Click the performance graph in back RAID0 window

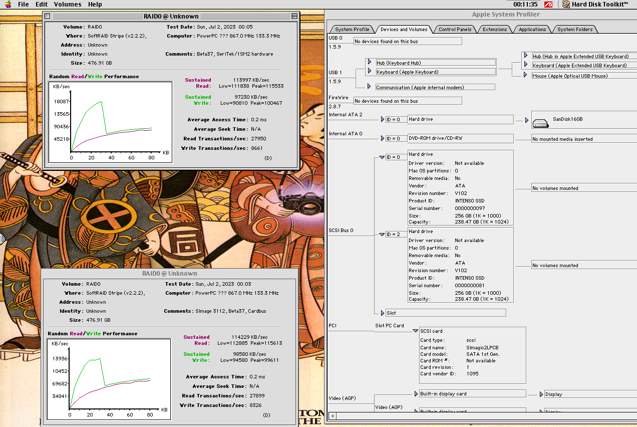109,379
